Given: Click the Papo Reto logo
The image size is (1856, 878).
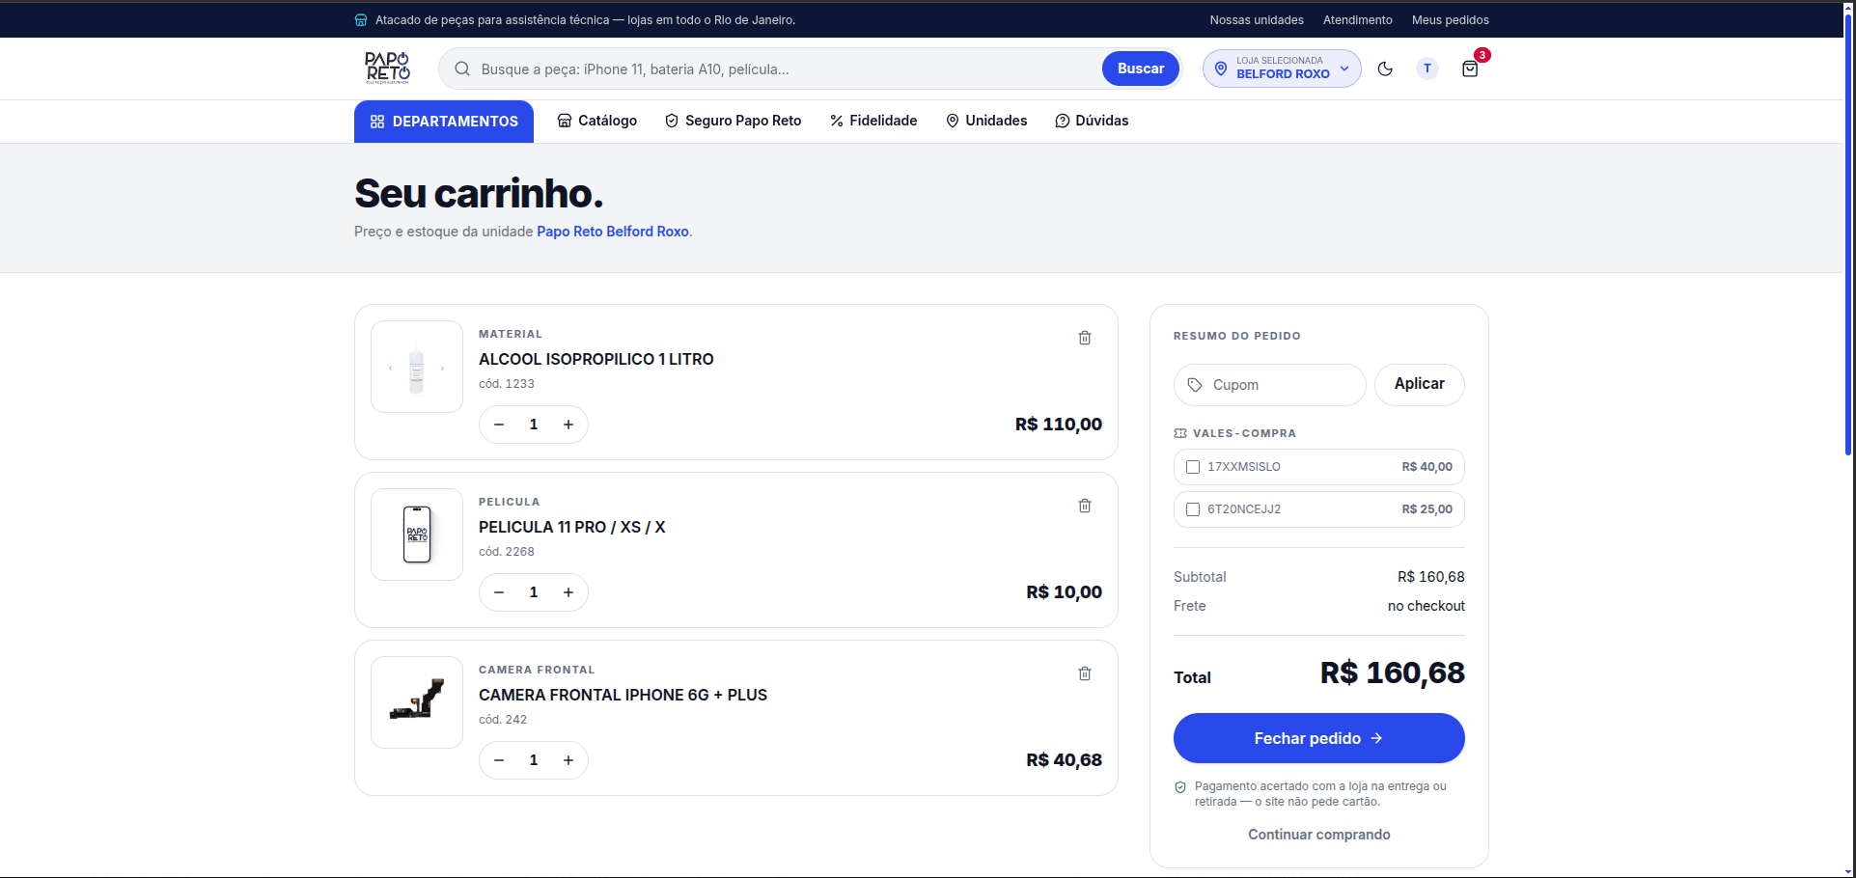Looking at the screenshot, I should (387, 68).
